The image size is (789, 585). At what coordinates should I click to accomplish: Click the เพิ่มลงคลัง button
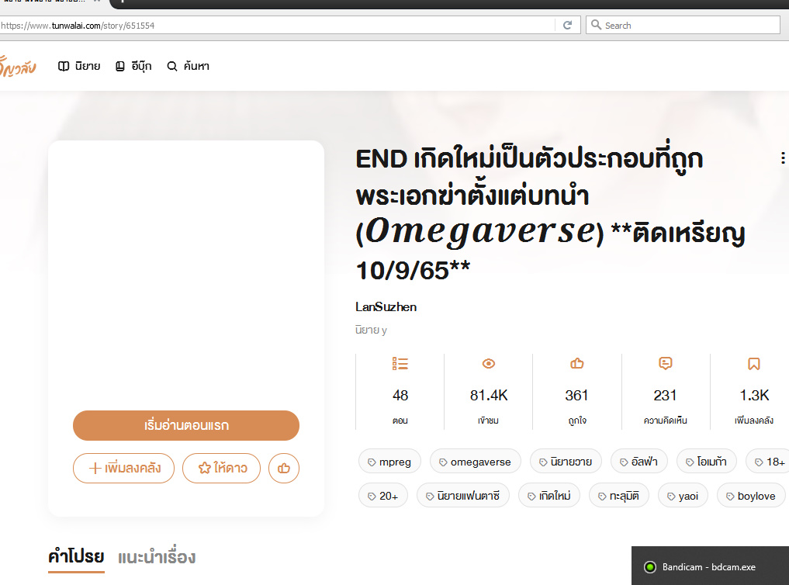(124, 469)
